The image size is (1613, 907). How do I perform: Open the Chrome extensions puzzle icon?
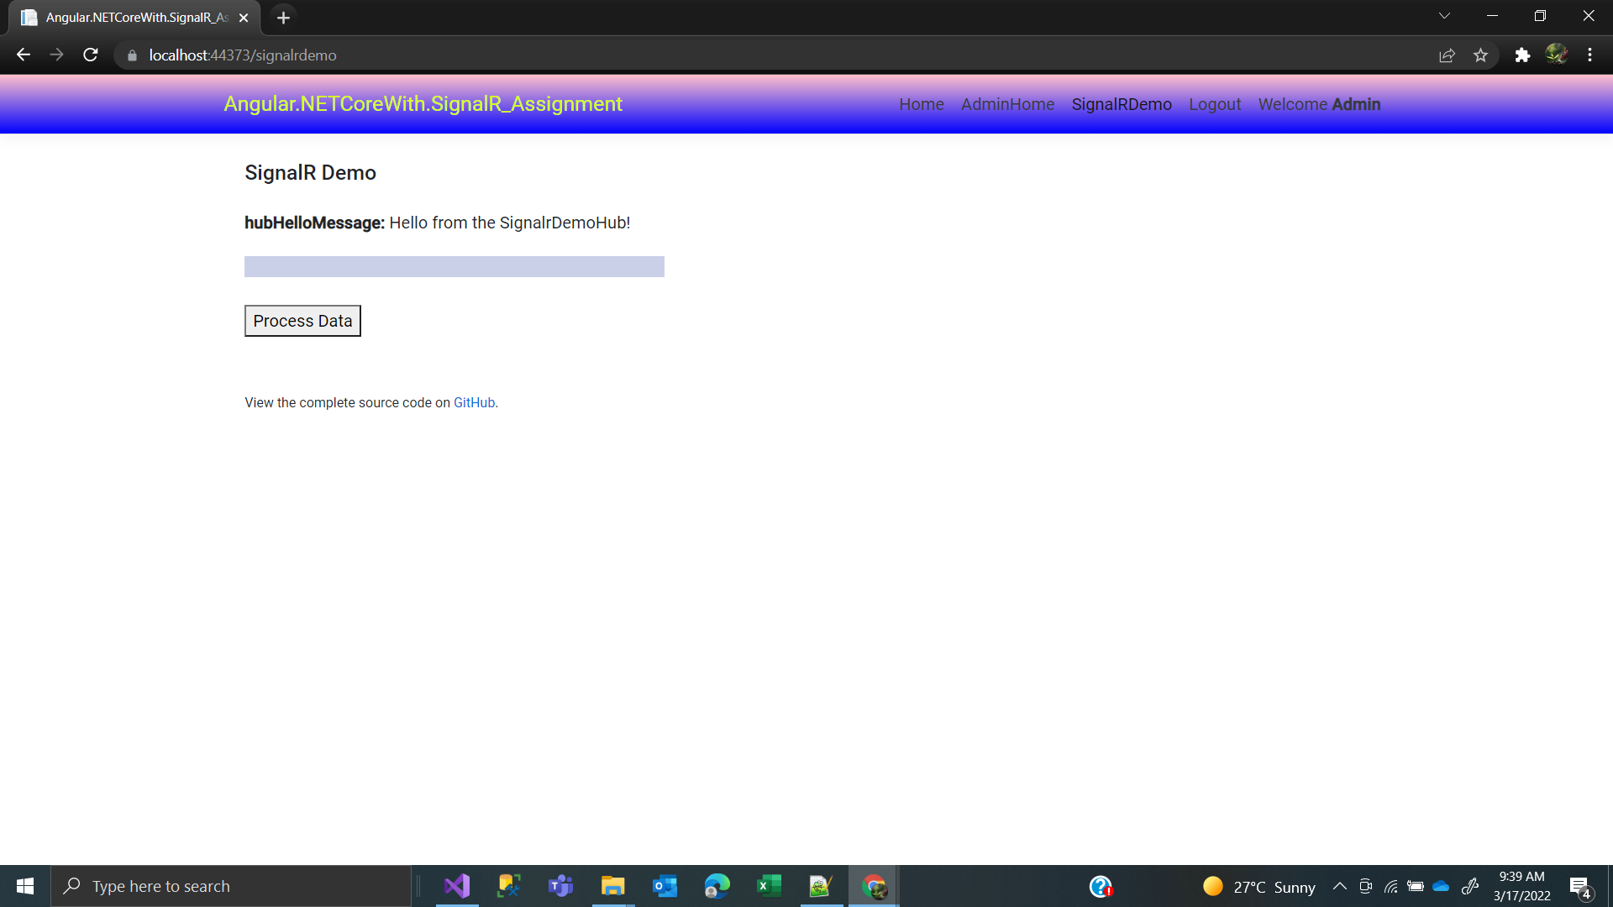tap(1522, 55)
